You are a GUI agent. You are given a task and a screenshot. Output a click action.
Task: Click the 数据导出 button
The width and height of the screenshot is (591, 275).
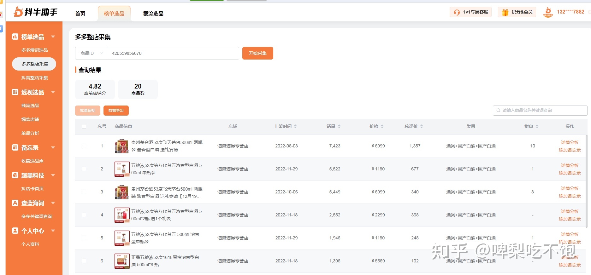pos(116,111)
